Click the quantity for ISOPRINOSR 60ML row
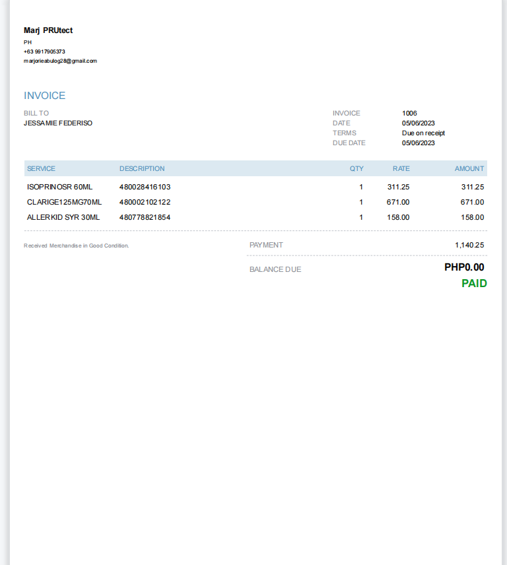Screen dimensions: 507x565 (x=361, y=187)
